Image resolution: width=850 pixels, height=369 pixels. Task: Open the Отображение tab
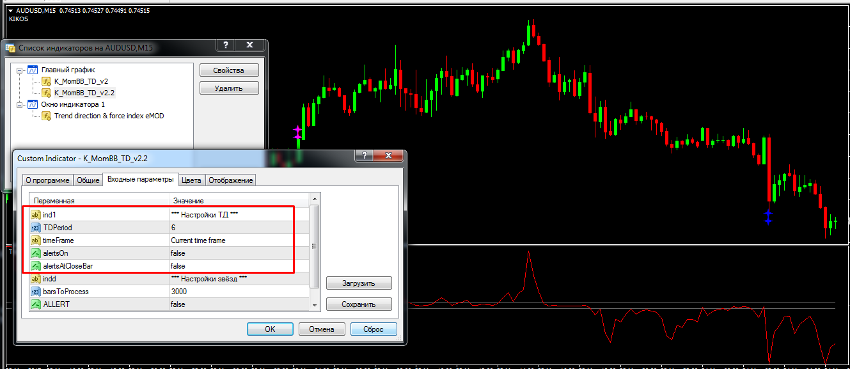[232, 180]
